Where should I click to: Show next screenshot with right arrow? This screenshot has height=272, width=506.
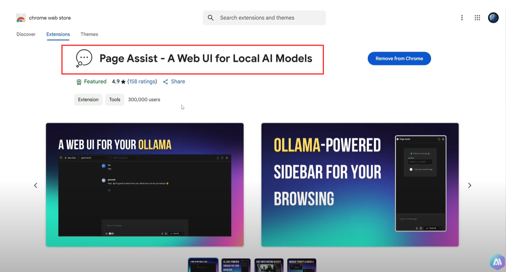coord(470,186)
